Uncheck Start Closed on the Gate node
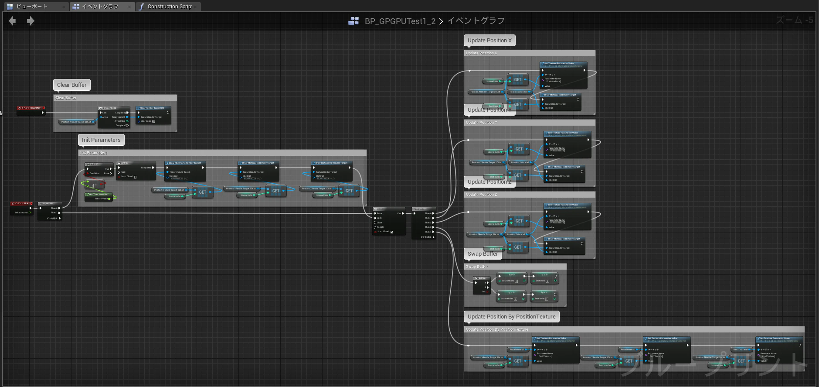This screenshot has width=819, height=387. pyautogui.click(x=391, y=232)
